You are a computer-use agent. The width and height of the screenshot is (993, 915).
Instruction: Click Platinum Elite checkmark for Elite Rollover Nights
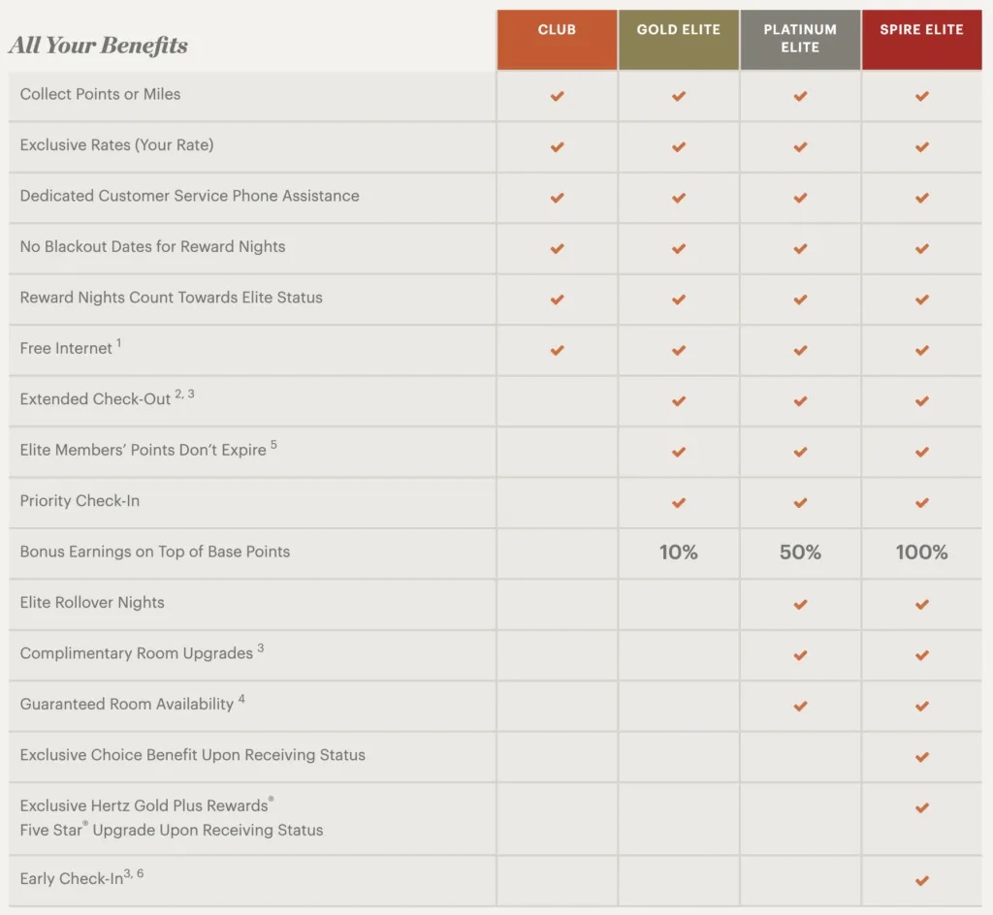pos(800,604)
